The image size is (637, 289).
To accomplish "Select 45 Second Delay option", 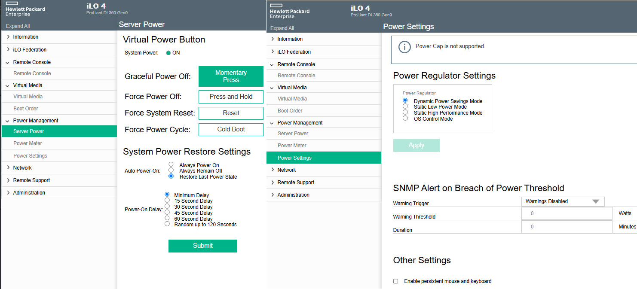I will (x=167, y=212).
